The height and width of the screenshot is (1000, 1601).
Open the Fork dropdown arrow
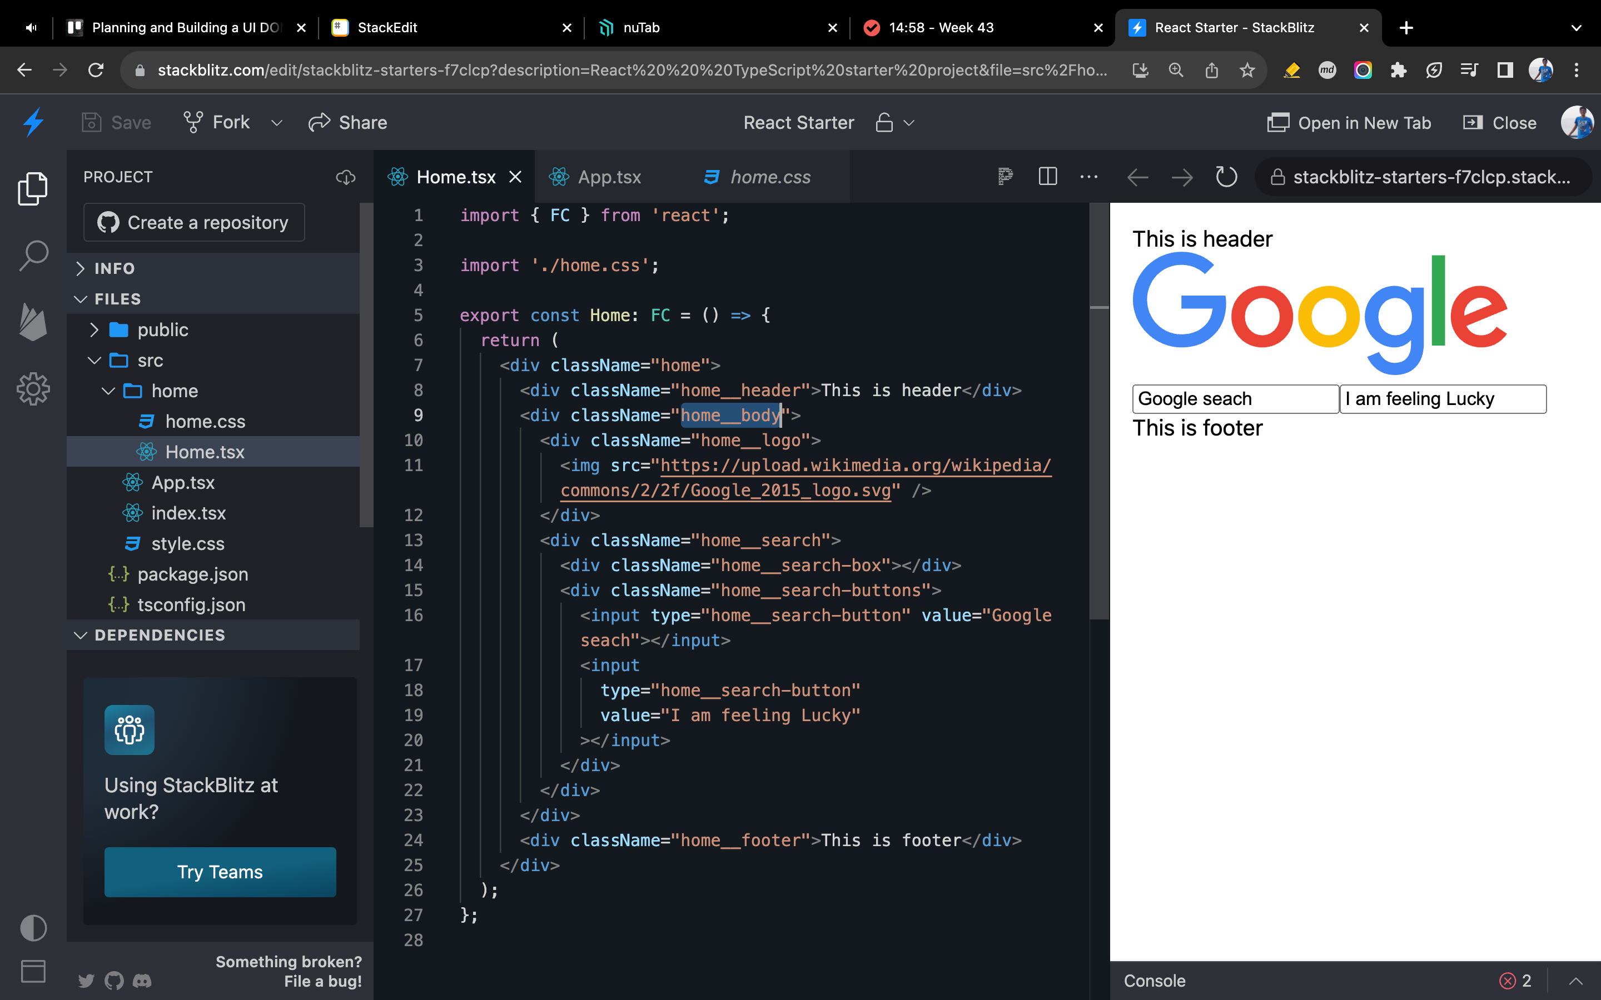(x=276, y=123)
